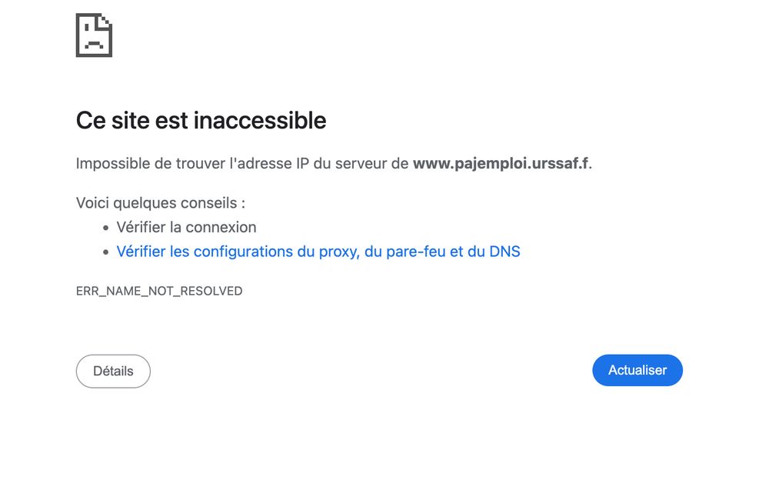
Task: Click the bullet beside the DNS configuration link
Action: coord(105,252)
